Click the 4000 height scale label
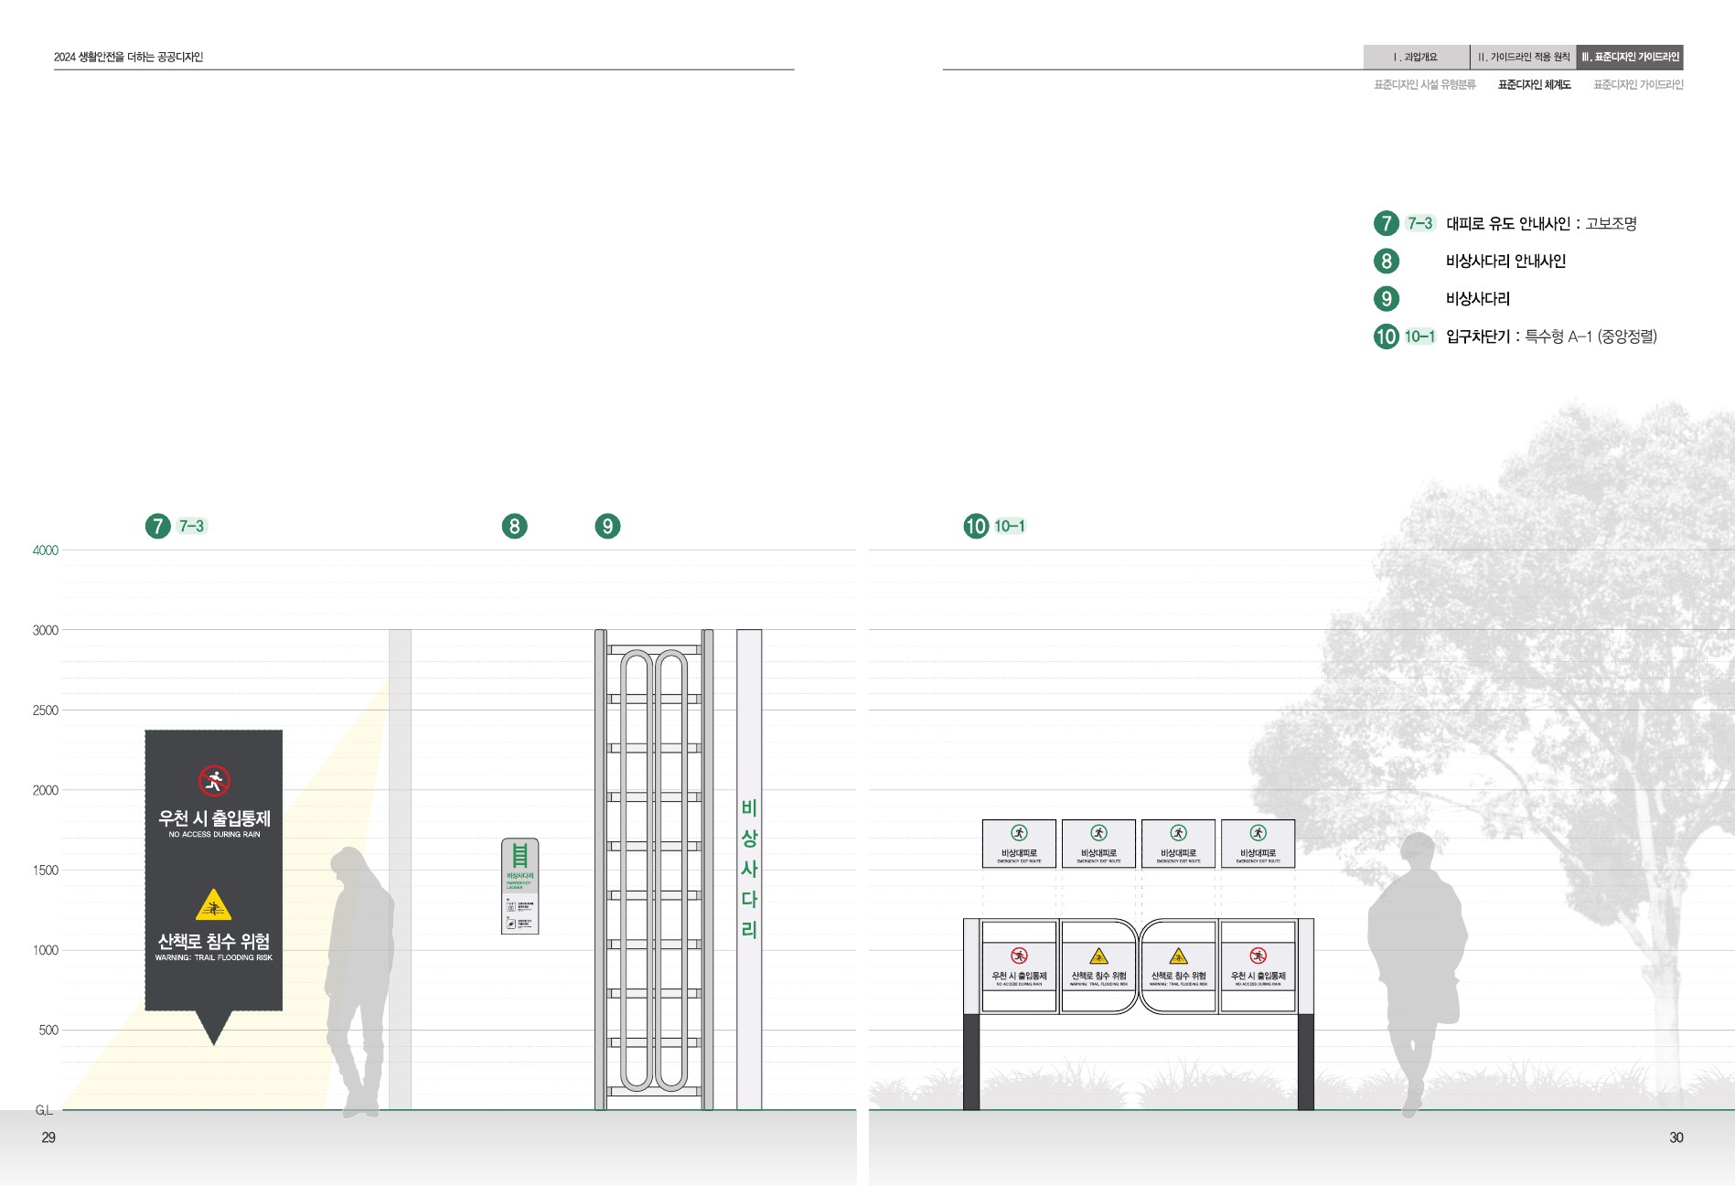This screenshot has height=1186, width=1735. click(x=45, y=550)
